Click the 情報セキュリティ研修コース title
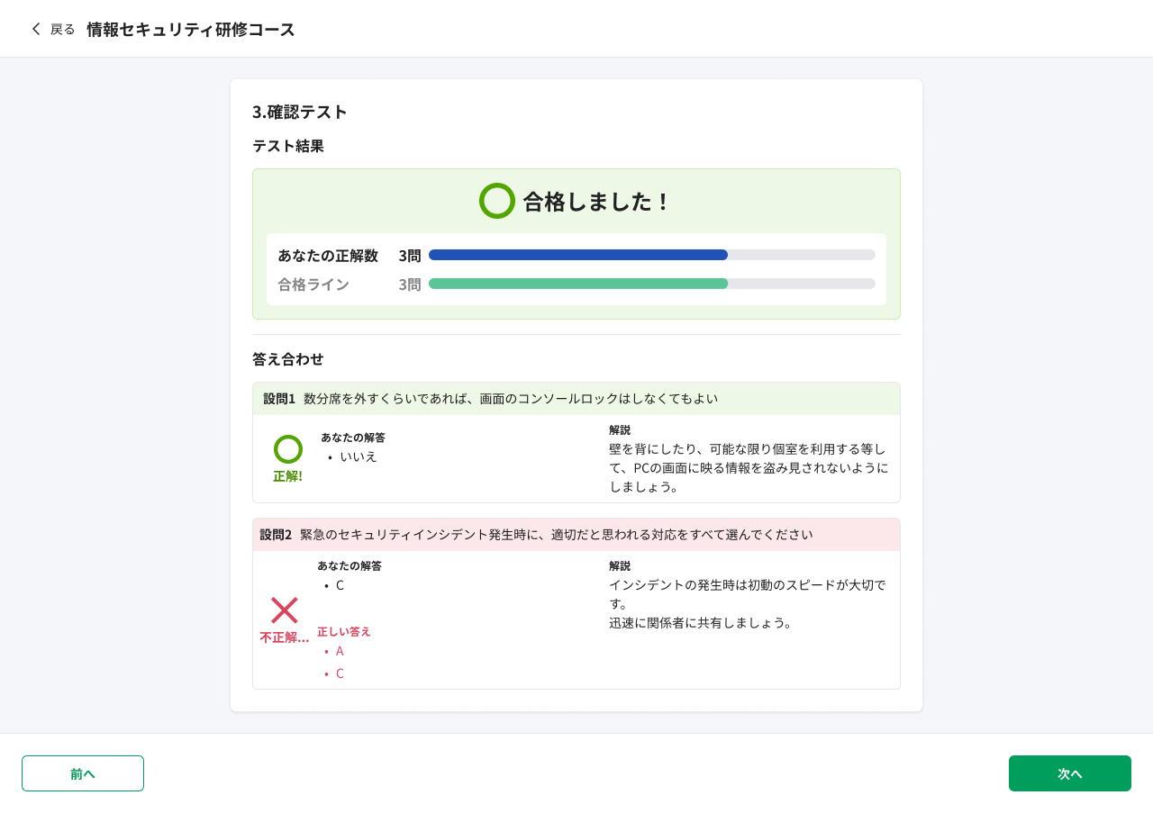This screenshot has height=813, width=1153. click(191, 30)
